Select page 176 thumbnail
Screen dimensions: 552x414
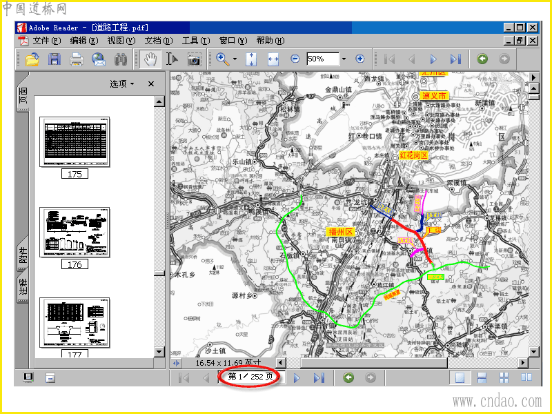[x=75, y=233]
